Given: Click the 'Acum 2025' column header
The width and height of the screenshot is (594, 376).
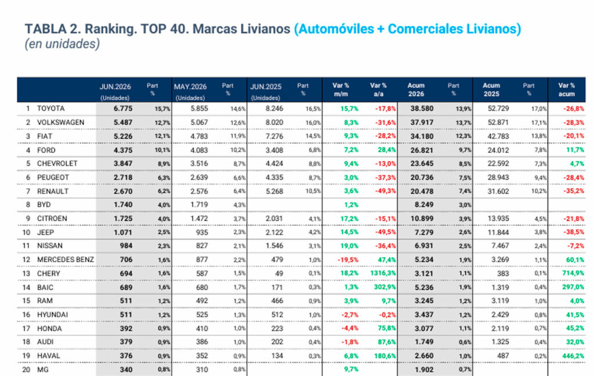Looking at the screenshot, I should click(x=491, y=90).
